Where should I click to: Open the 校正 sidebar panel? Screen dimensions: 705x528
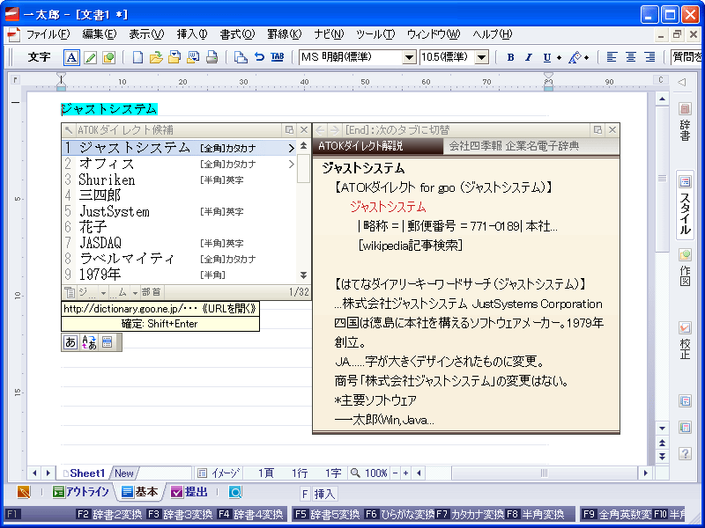(x=685, y=341)
